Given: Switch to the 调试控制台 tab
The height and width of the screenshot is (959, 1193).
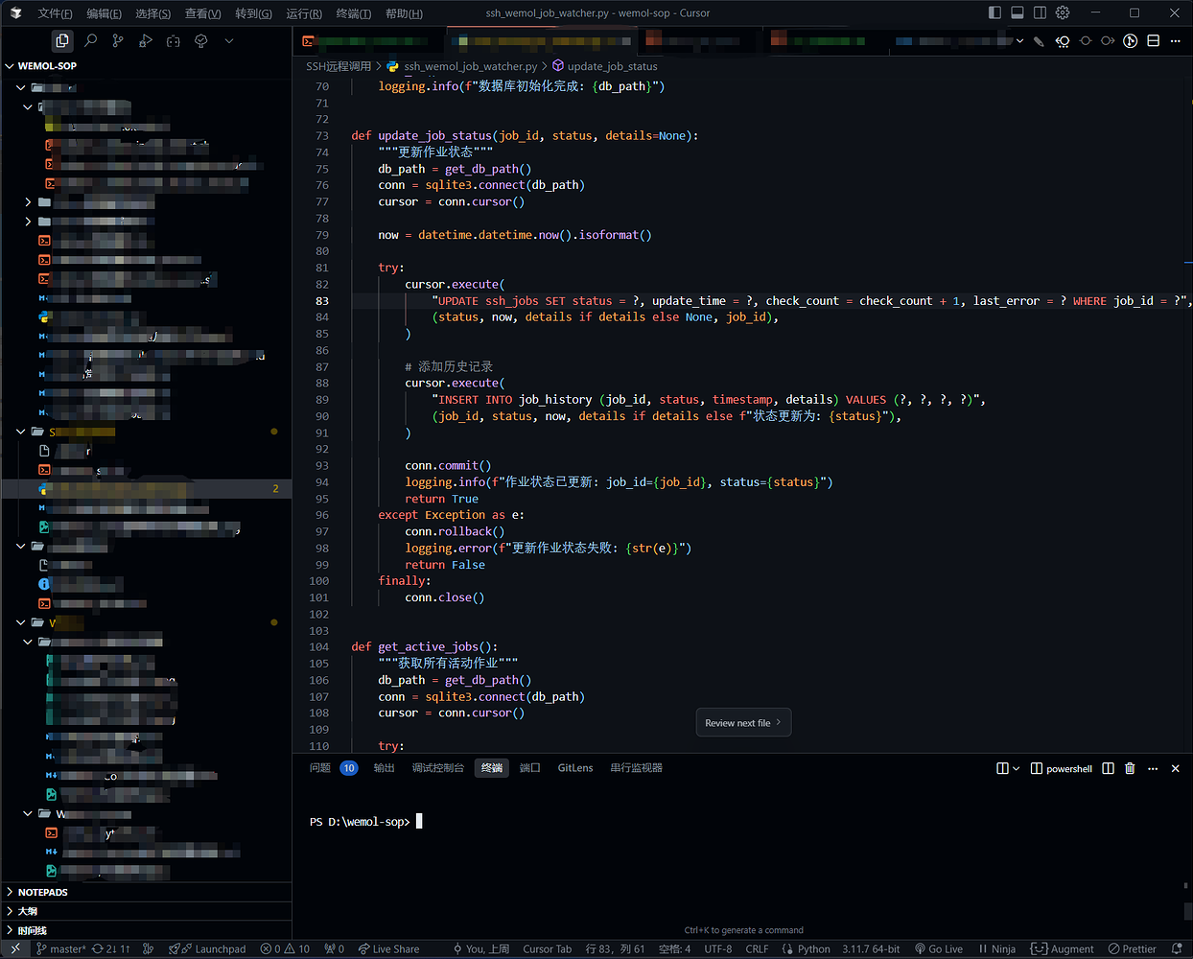Looking at the screenshot, I should 438,768.
